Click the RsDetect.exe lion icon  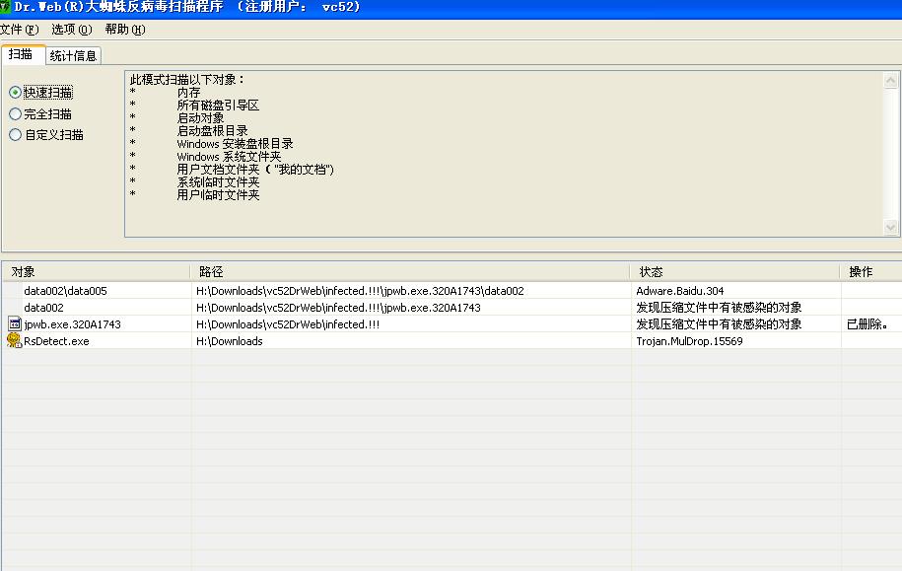[14, 340]
